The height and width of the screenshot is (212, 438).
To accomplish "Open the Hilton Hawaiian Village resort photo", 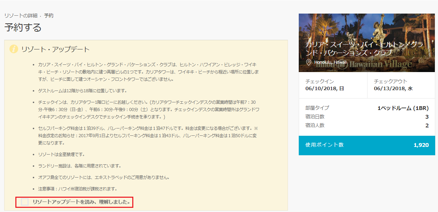I will coord(367,43).
